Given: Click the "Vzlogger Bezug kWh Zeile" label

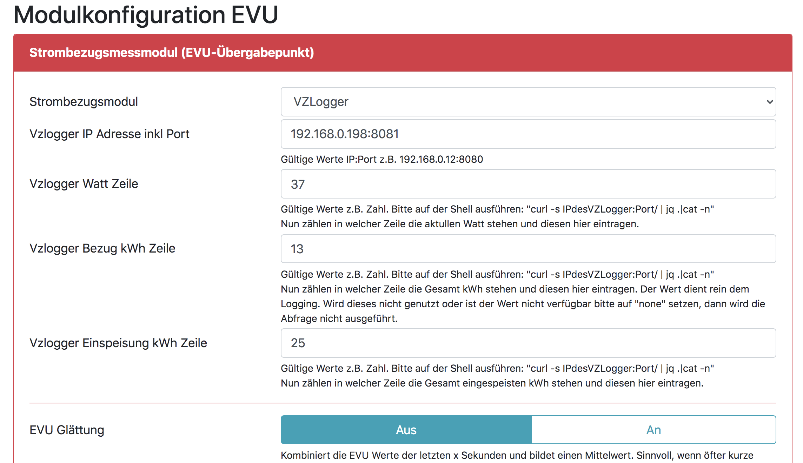Looking at the screenshot, I should (x=102, y=248).
